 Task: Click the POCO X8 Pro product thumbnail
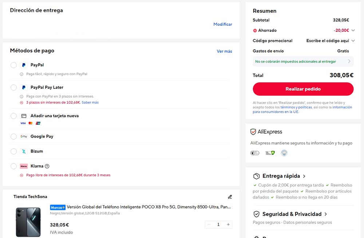[28, 222]
